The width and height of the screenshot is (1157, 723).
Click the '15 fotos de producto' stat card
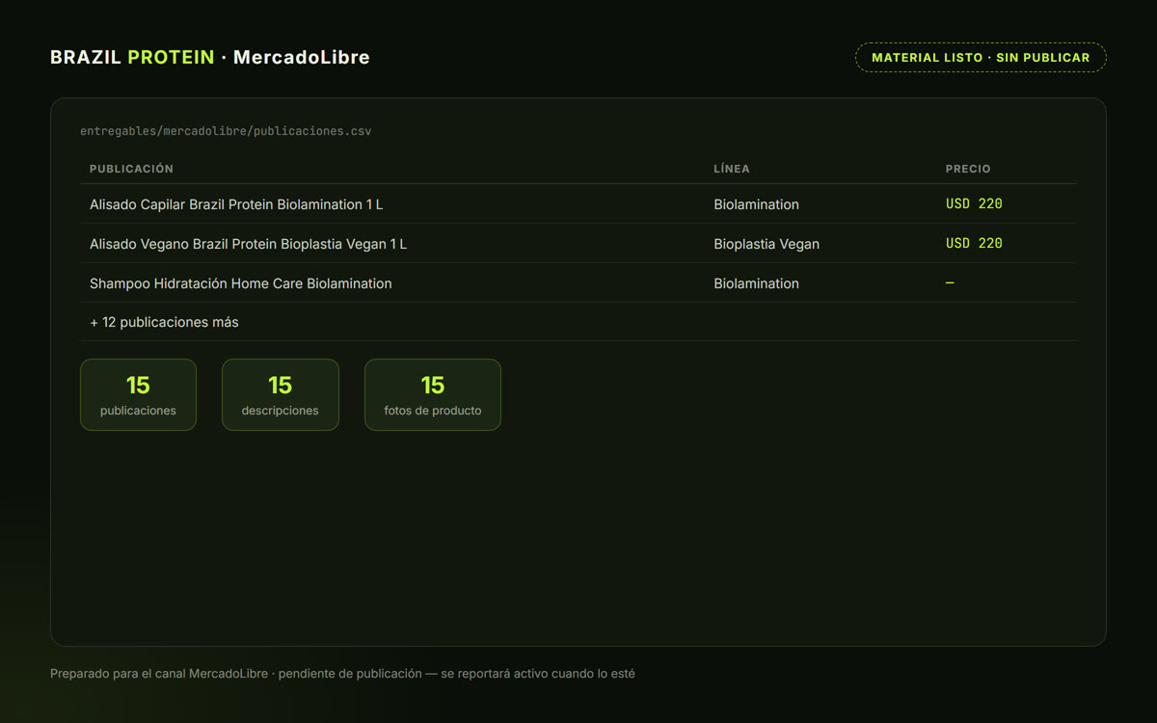click(x=433, y=394)
